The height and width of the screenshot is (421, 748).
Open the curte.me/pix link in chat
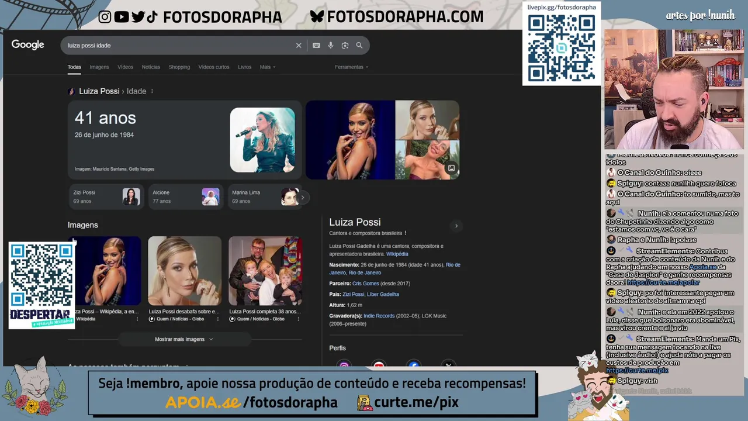pyautogui.click(x=637, y=371)
